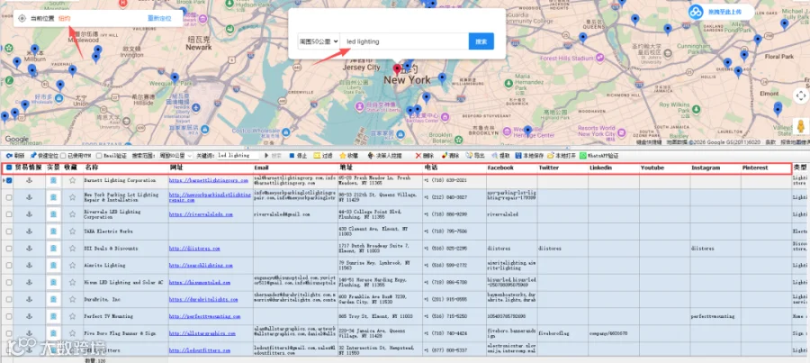
Task: Toggle the 已使用VPN checkbox
Action: 63,155
